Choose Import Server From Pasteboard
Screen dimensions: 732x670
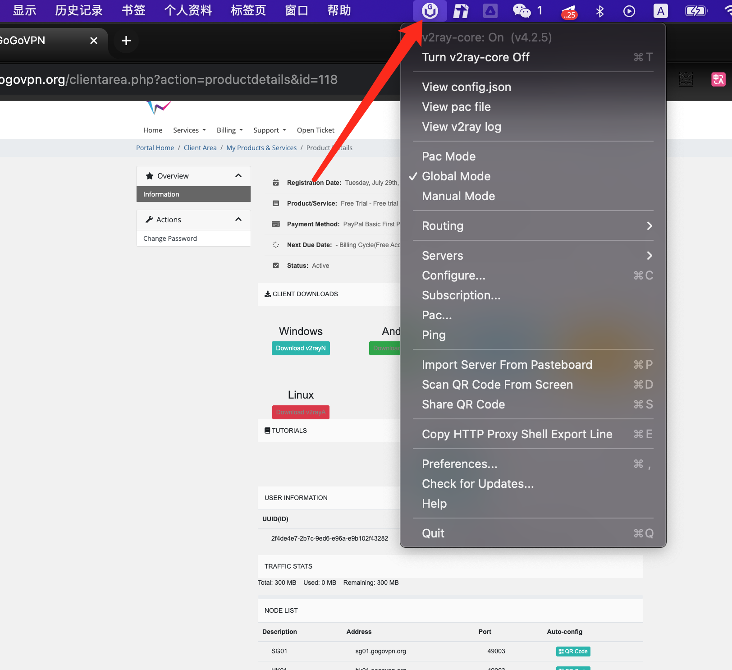tap(533, 365)
